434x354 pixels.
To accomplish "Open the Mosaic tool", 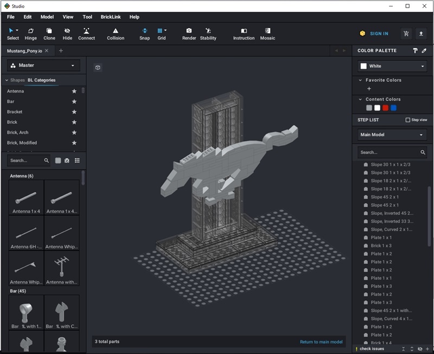I will pyautogui.click(x=267, y=34).
